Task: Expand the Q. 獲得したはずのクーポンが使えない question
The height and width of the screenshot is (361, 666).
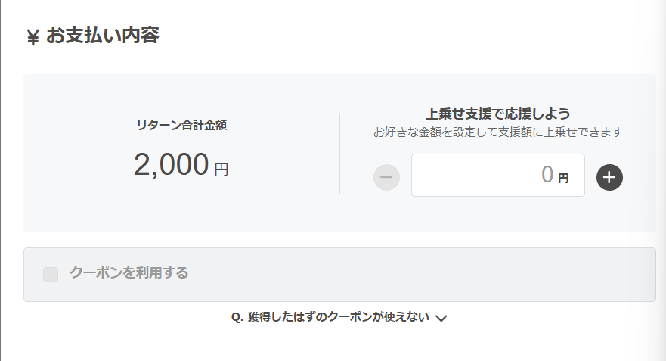Action: click(339, 317)
